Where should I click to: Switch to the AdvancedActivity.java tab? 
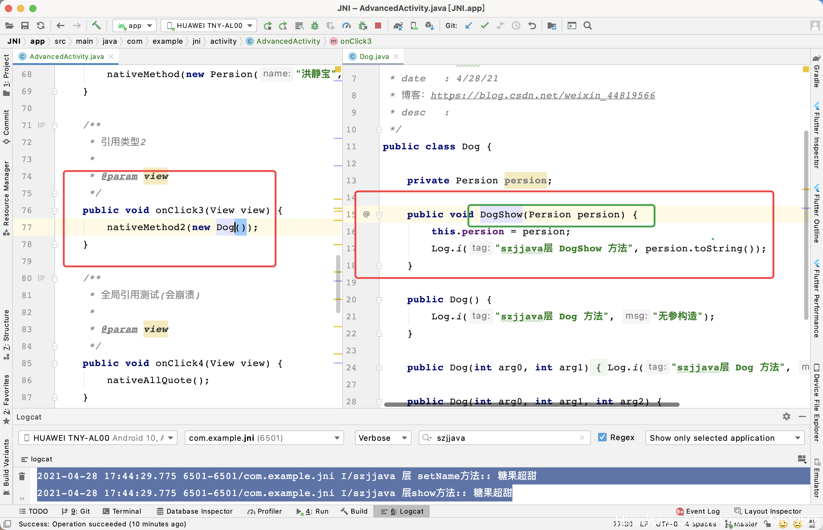pyautogui.click(x=67, y=56)
